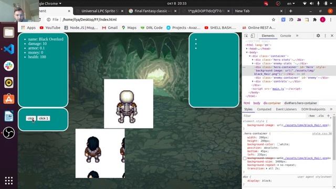This screenshot has width=336, height=189.
Task: Open Chrome's three-dot main menu
Action: pos(331,20)
